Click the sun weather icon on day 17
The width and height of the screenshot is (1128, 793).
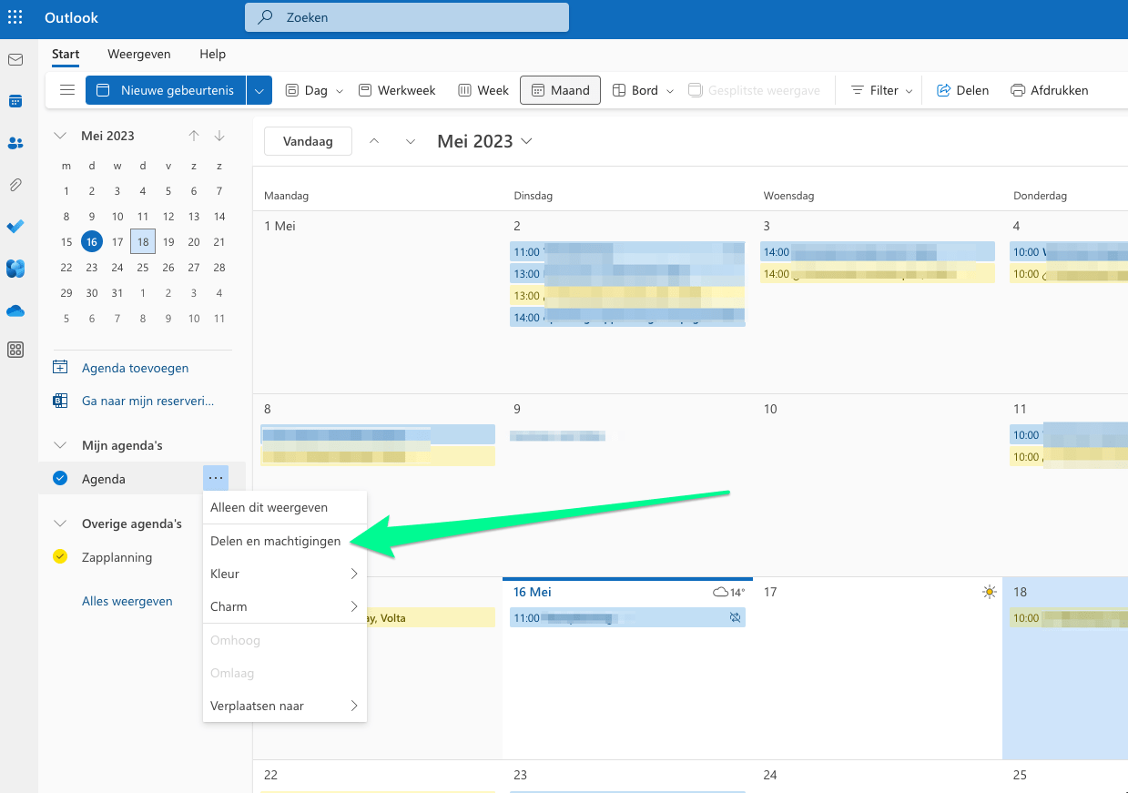[x=990, y=592]
